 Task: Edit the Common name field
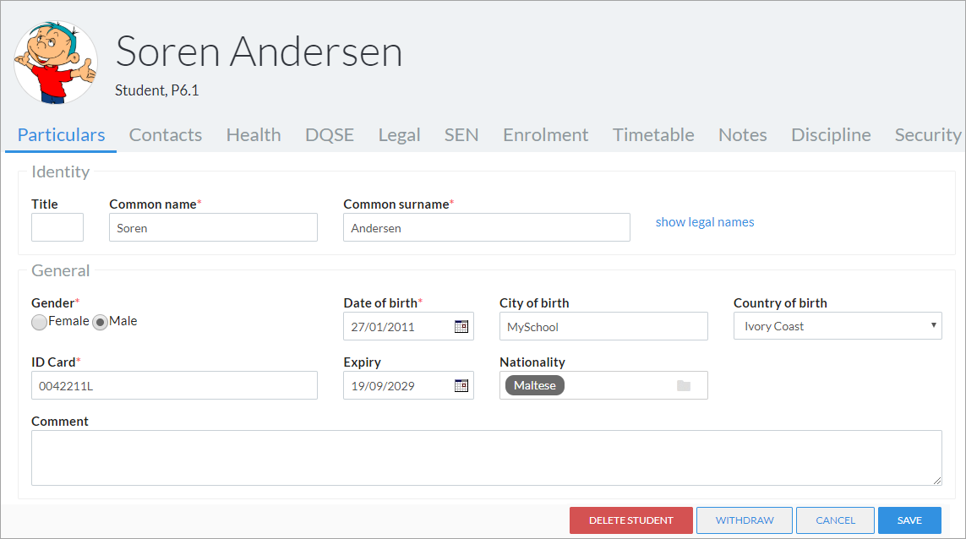[x=213, y=227]
